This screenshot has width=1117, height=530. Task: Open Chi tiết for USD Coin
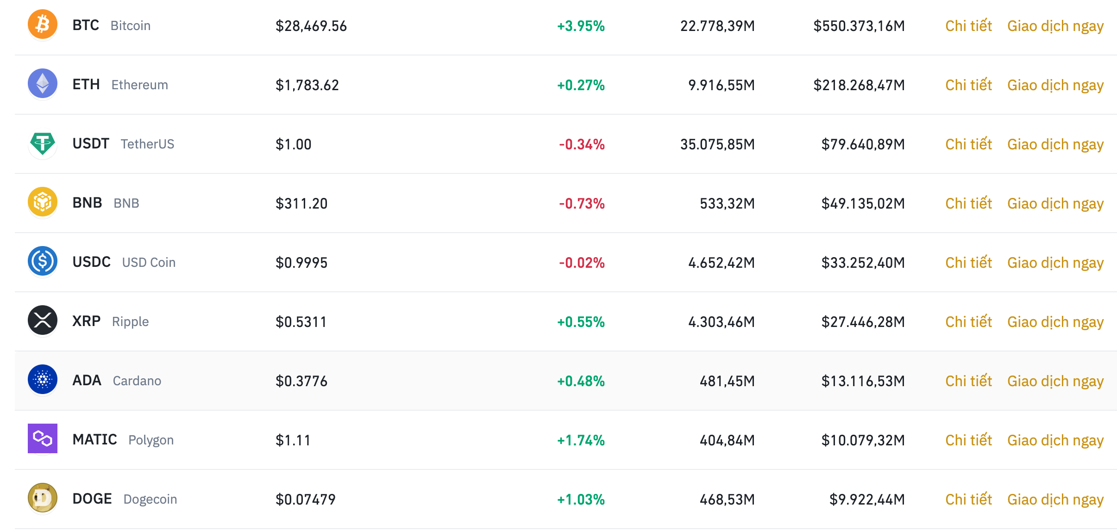(968, 263)
